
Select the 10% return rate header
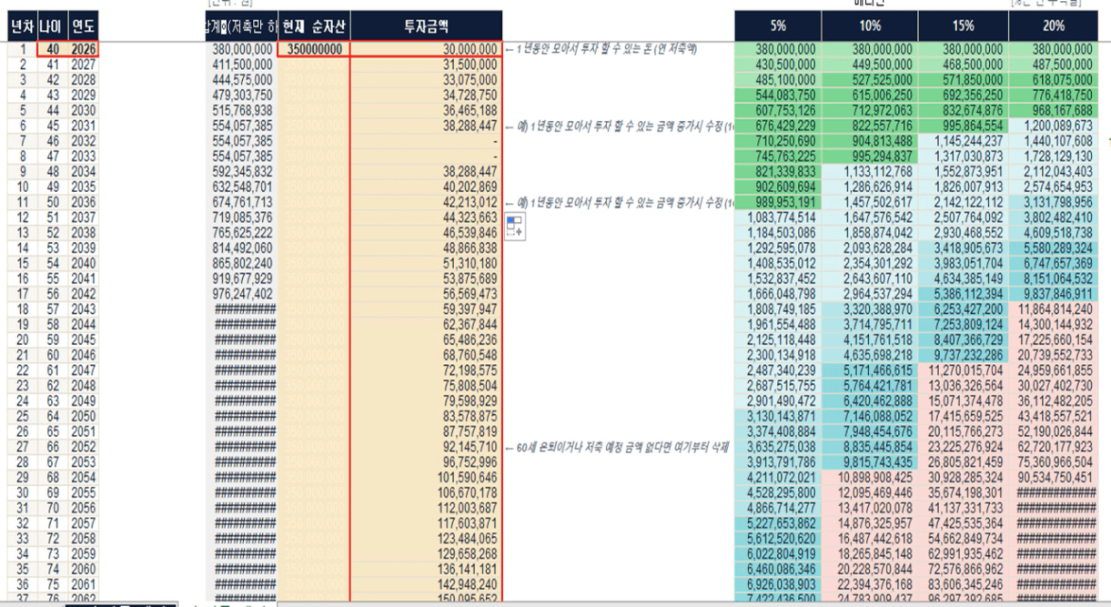tap(870, 25)
